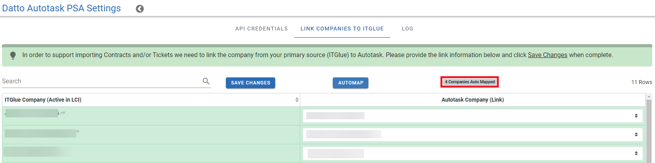Screen dimensions: 655x163
Task: Switch to the Log tab
Action: [x=408, y=29]
